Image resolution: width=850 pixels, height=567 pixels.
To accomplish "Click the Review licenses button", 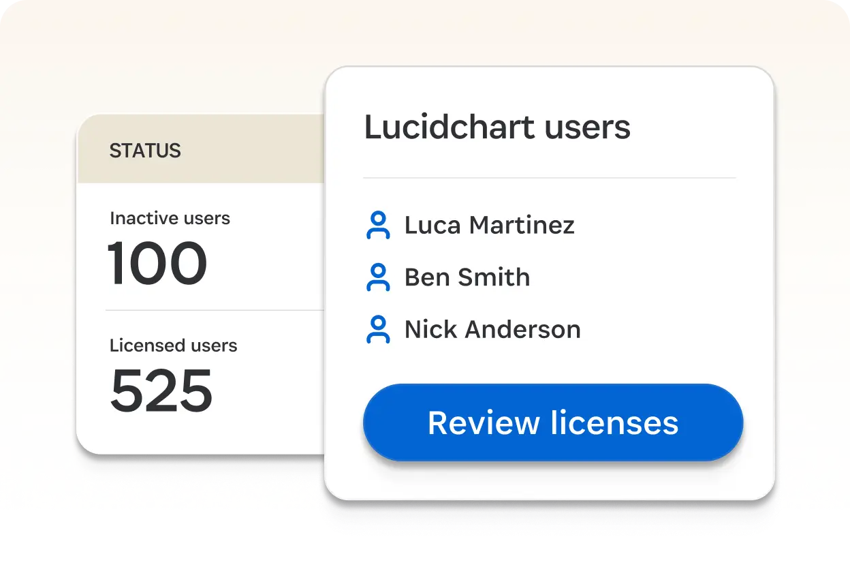I will (552, 423).
